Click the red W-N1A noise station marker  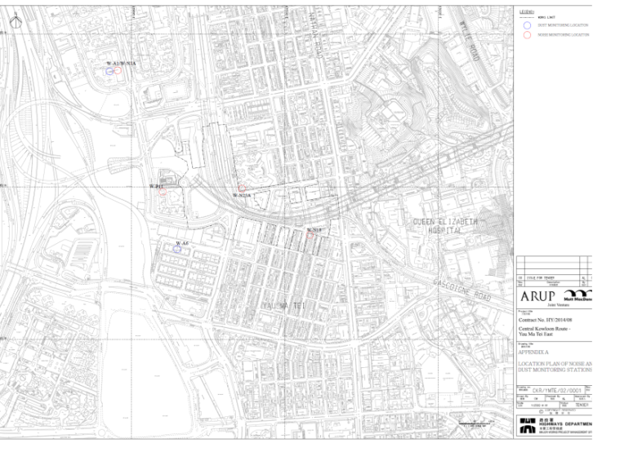pos(118,71)
